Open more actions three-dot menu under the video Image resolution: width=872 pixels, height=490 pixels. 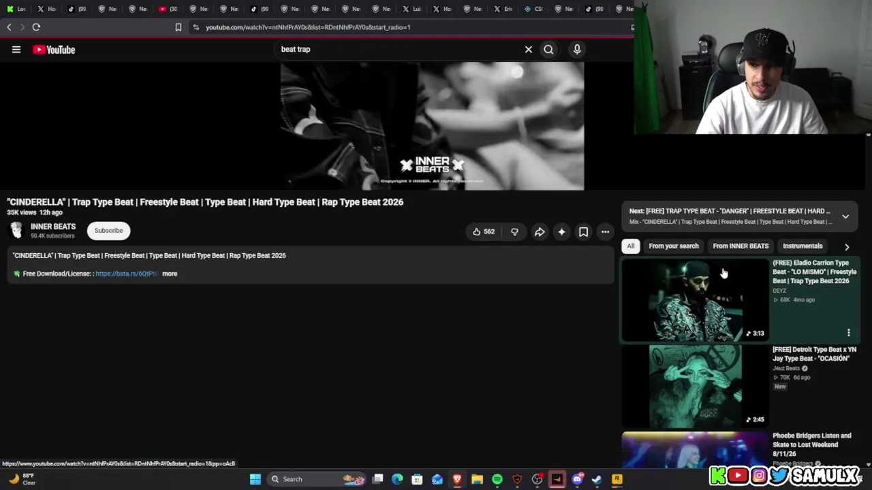tap(605, 232)
